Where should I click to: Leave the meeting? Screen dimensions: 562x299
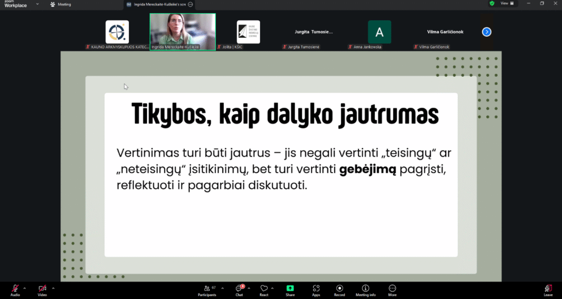point(548,289)
